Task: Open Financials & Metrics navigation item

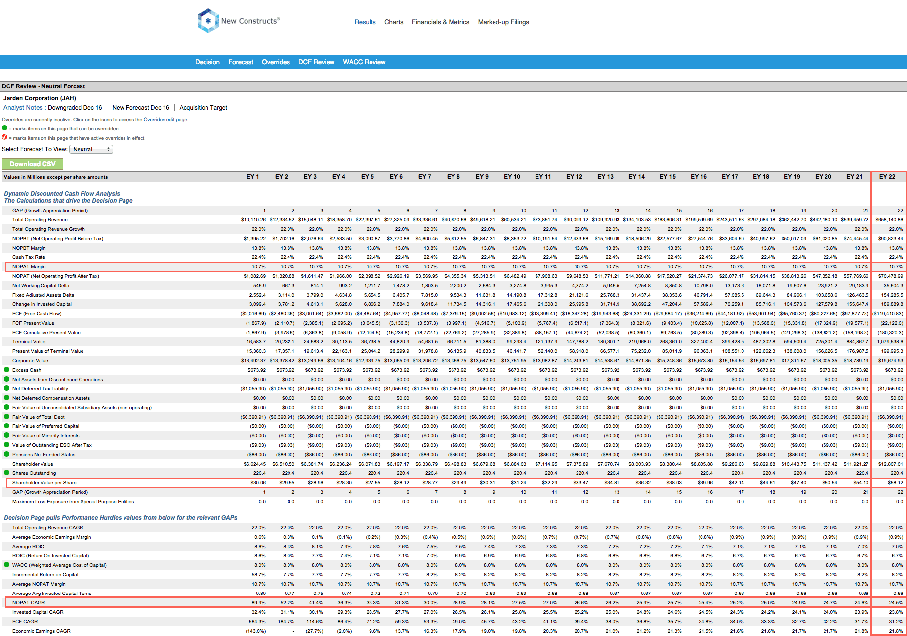Action: [441, 22]
